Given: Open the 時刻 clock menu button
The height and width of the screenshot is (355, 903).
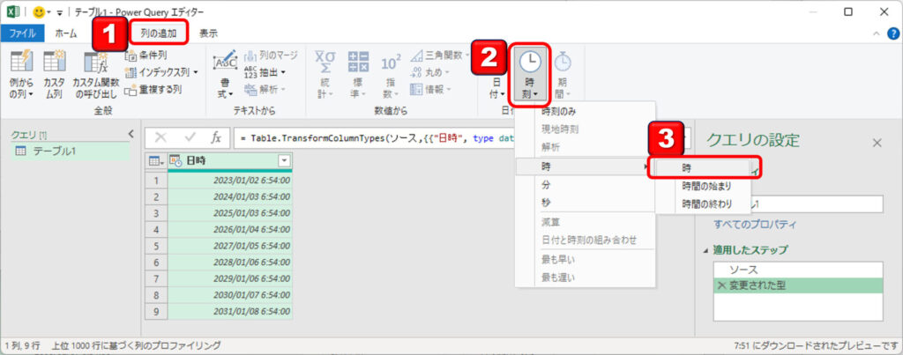Looking at the screenshot, I should (x=530, y=74).
